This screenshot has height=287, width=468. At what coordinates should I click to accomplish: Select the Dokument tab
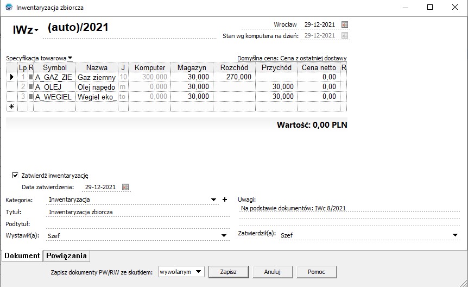tap(22, 255)
